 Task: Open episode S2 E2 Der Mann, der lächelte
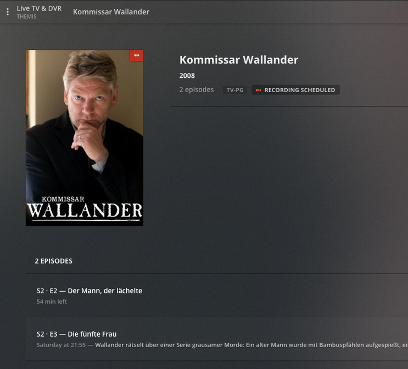pos(90,291)
